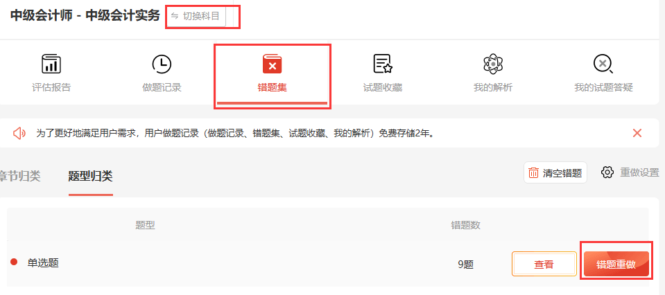The image size is (665, 295).
Task: Switch to 题型归类 tab
Action: pos(90,176)
